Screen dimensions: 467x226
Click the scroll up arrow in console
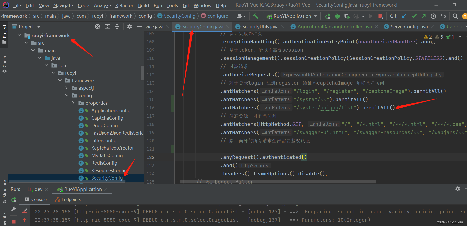pos(25,220)
